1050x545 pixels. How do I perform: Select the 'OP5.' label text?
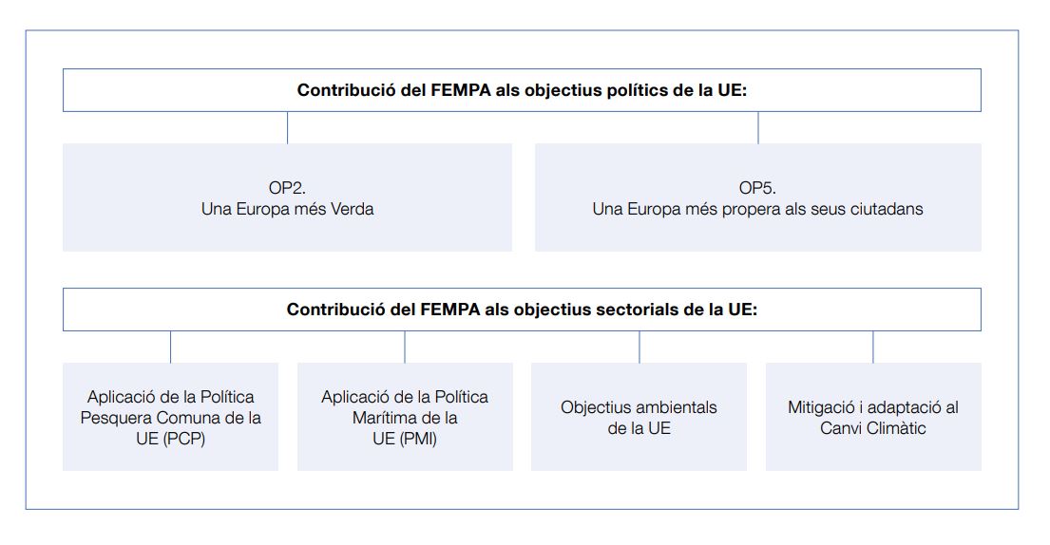[757, 188]
